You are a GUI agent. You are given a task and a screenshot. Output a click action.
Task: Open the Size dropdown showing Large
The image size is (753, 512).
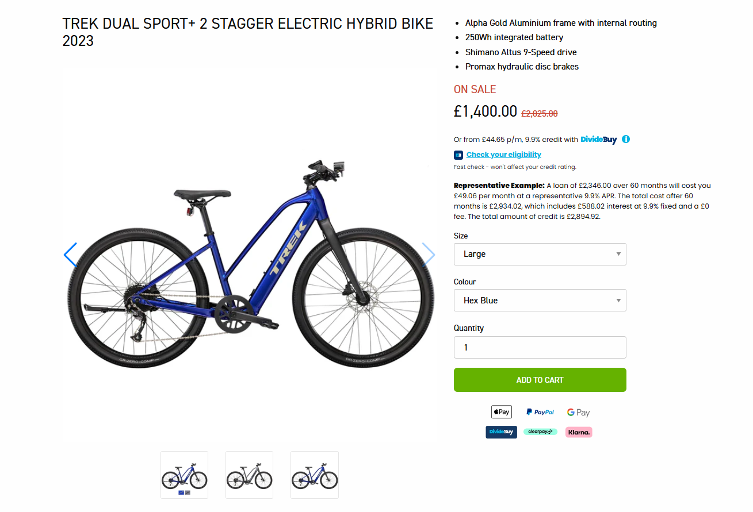point(540,254)
